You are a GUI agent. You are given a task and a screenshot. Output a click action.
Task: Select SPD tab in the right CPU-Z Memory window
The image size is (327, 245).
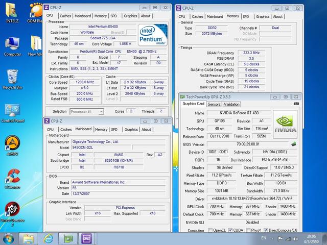click(246, 16)
